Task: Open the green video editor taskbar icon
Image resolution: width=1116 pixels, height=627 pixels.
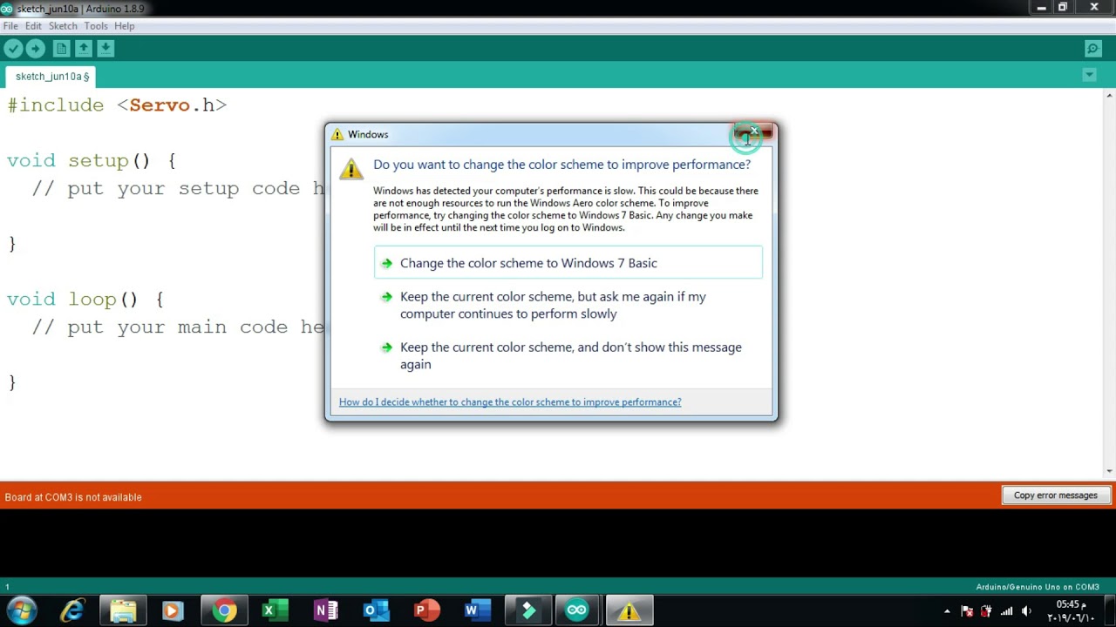Action: [528, 610]
